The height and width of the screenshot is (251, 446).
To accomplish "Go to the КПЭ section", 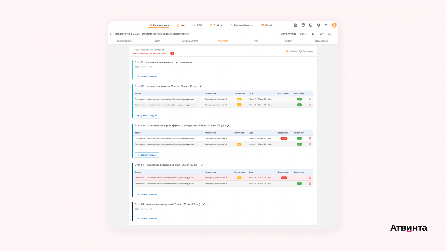I will point(181,25).
